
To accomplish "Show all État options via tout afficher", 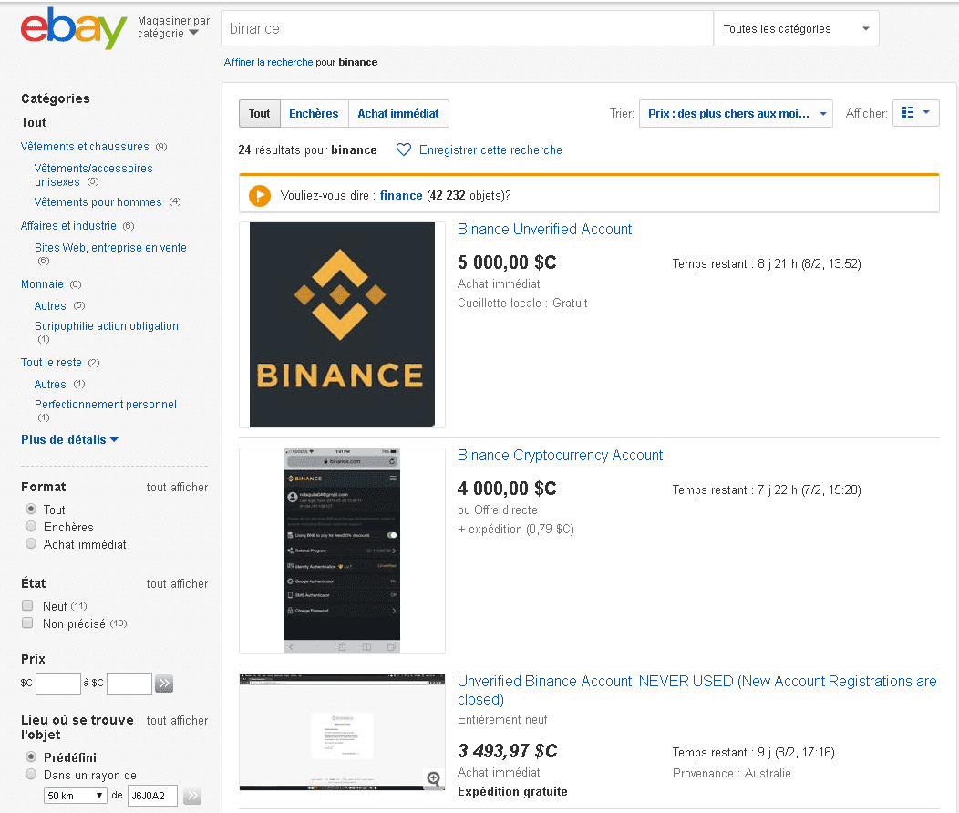I will tap(178, 583).
